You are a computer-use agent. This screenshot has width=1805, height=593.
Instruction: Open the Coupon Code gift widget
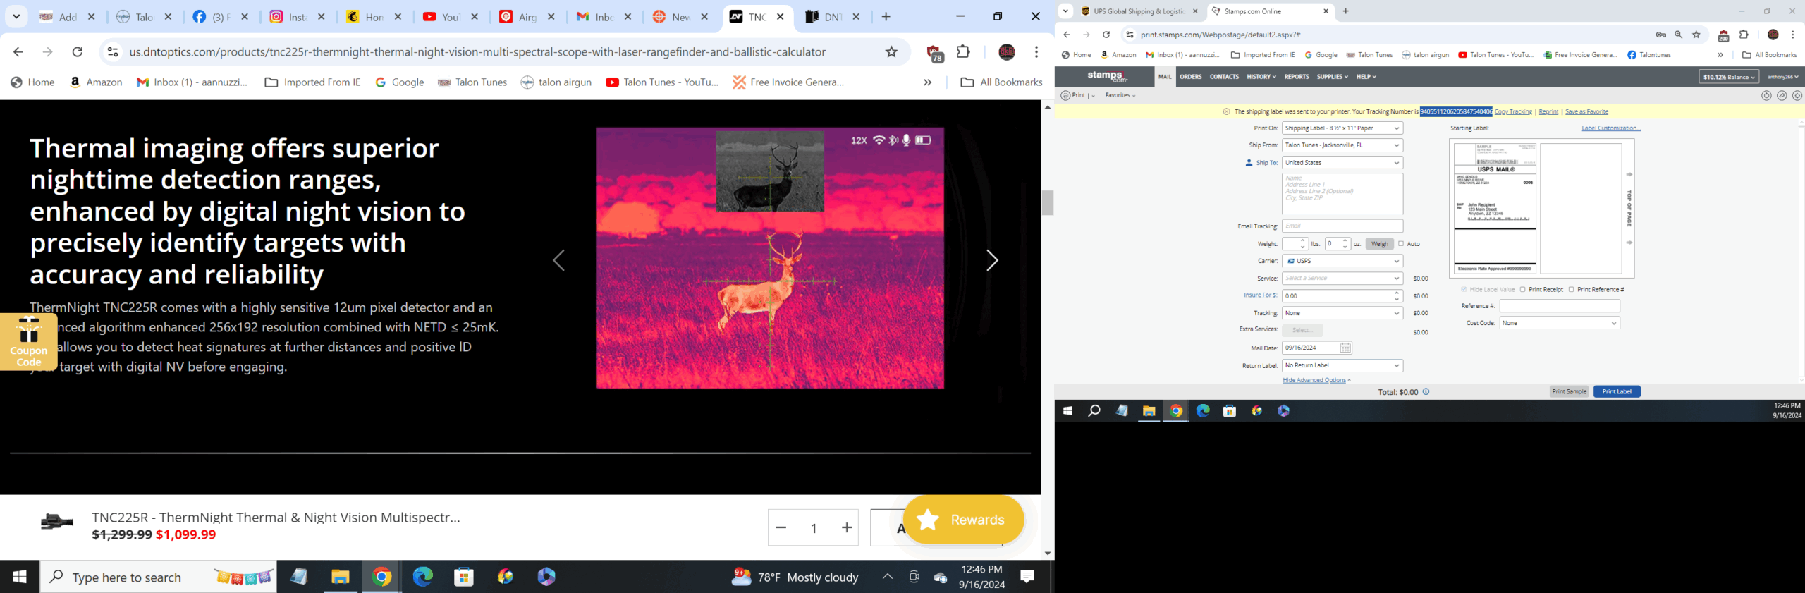coord(28,342)
